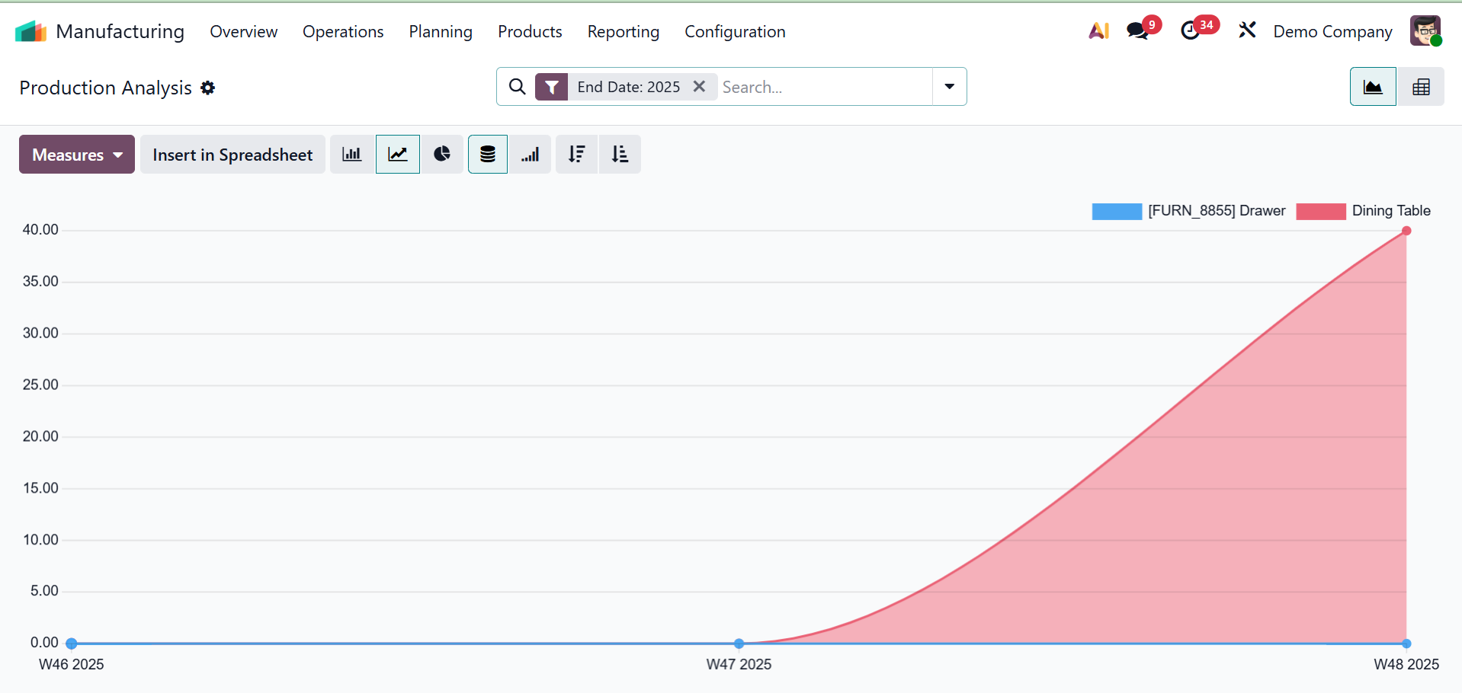Remove the End Date: 2025 filter

pos(699,87)
